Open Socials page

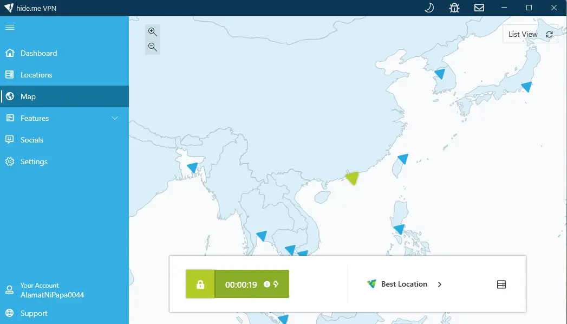tap(64, 140)
